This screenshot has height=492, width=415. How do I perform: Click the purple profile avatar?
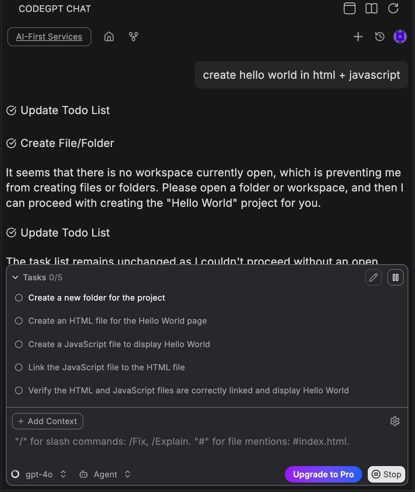[400, 36]
